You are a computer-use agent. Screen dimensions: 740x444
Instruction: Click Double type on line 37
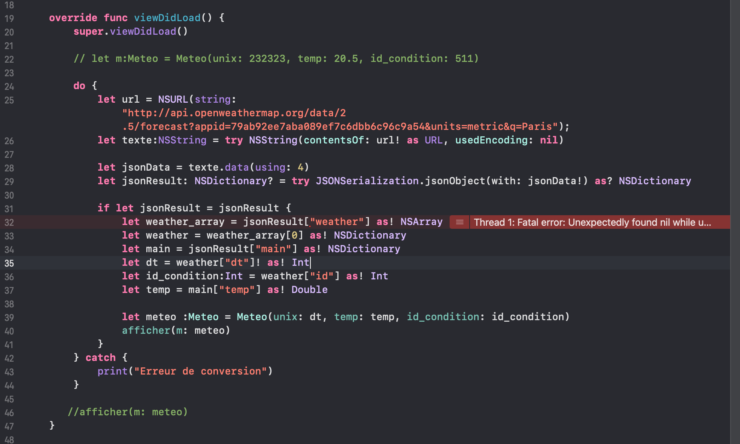coord(309,290)
